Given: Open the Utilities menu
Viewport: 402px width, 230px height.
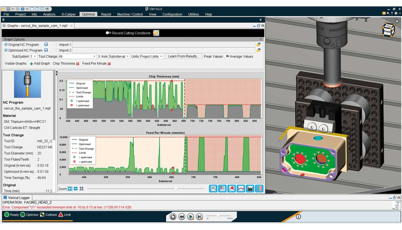Looking at the screenshot, I should [194, 14].
